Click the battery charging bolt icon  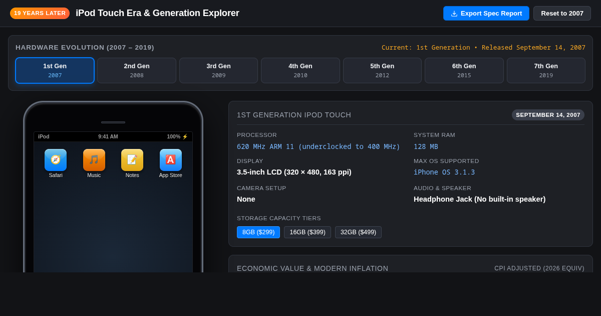[185, 136]
